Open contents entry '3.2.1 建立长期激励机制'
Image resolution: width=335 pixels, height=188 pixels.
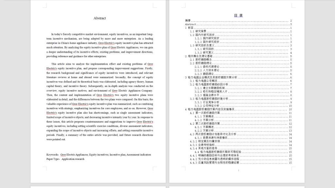click(x=243, y=88)
